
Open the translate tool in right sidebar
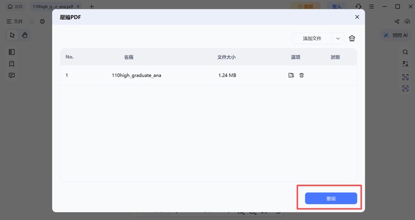point(406,64)
